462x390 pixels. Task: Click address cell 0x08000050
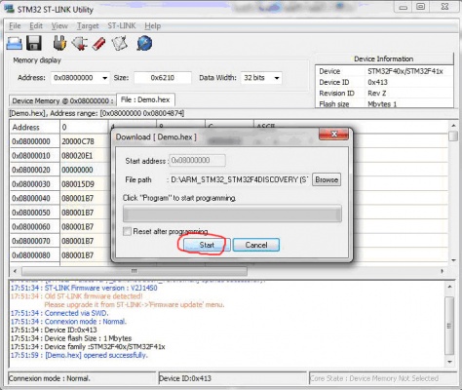tap(35, 213)
